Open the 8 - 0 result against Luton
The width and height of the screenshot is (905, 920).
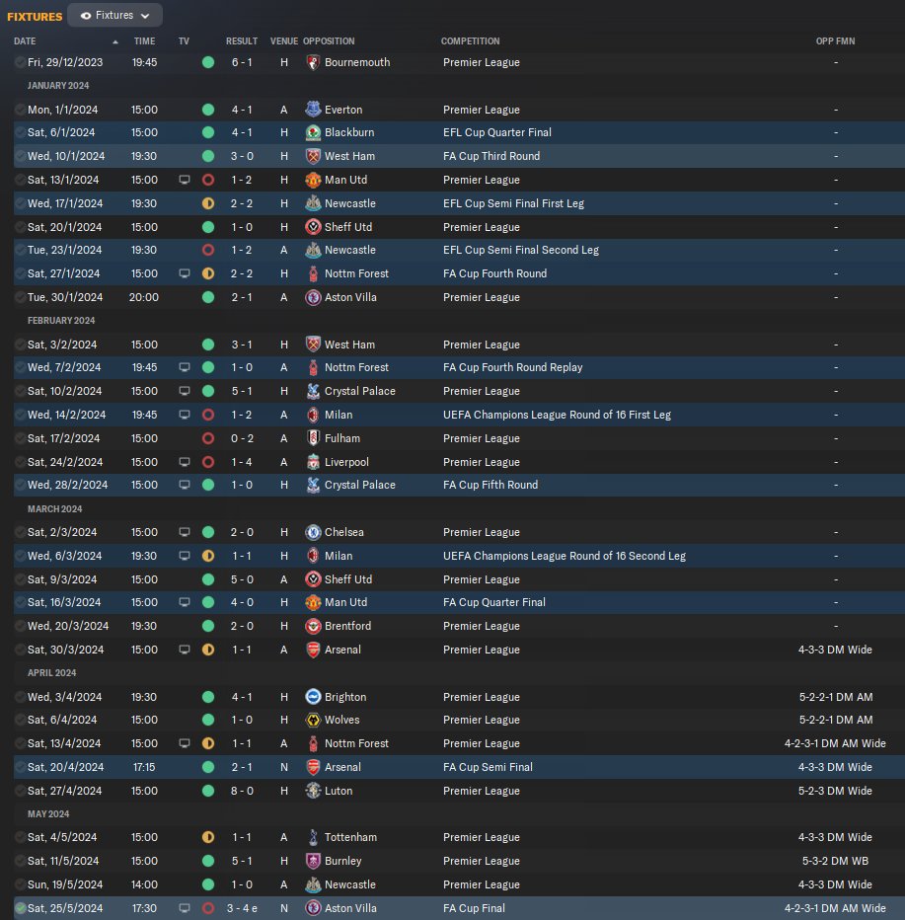[242, 791]
